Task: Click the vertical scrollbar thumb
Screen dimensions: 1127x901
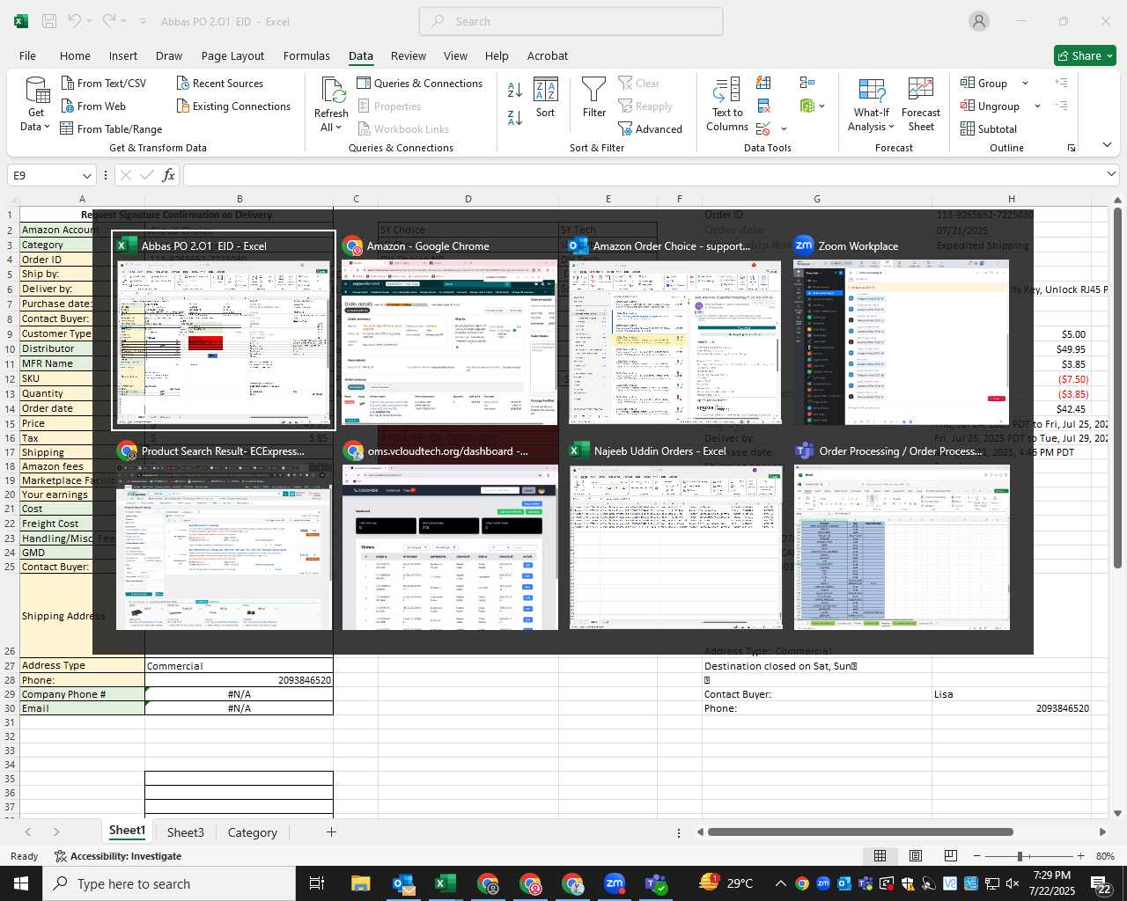Action: pos(1117,388)
